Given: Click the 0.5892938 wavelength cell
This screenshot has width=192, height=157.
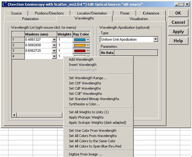Looking at the screenshot, I should click(39, 45).
